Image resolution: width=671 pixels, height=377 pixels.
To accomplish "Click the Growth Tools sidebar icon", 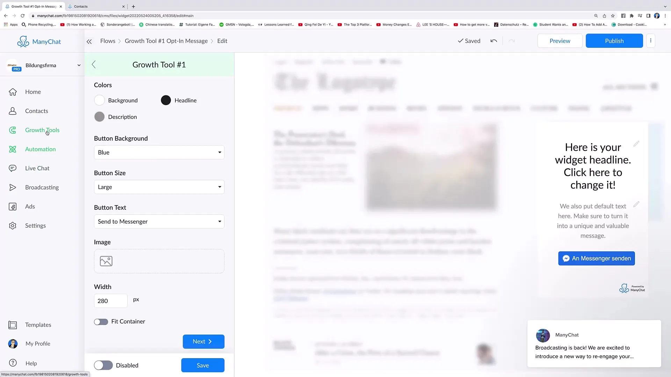I will coord(13,130).
